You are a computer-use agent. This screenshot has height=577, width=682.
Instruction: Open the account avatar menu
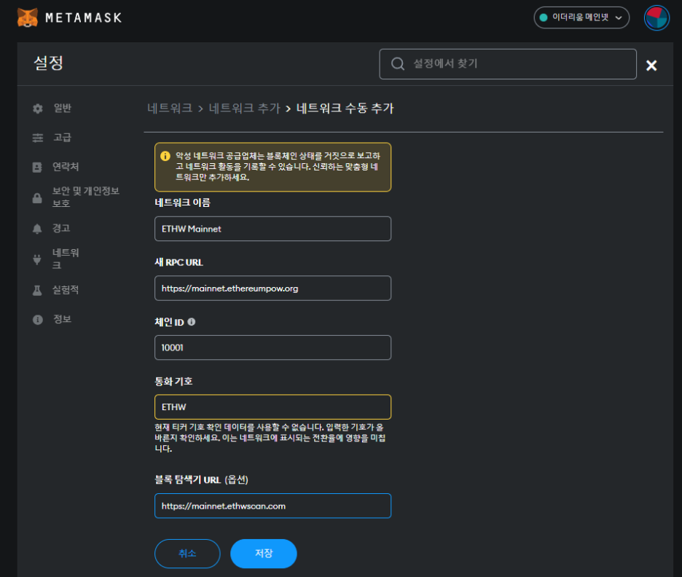656,17
